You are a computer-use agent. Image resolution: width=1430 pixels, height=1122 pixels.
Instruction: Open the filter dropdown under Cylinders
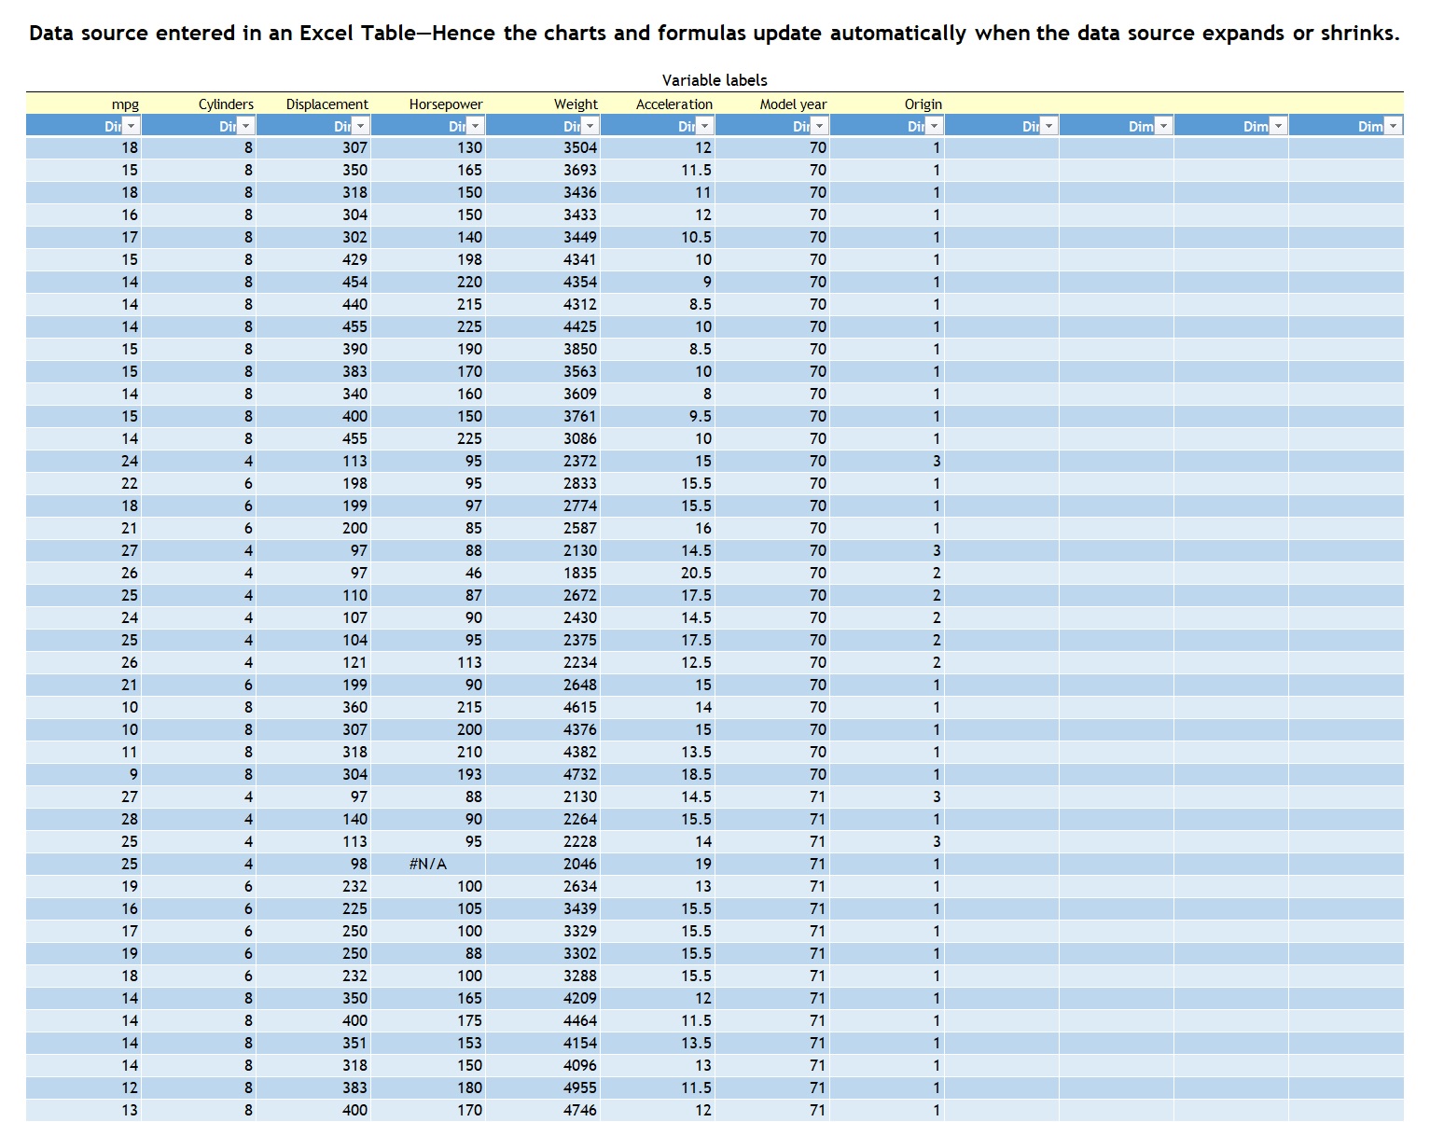point(245,126)
